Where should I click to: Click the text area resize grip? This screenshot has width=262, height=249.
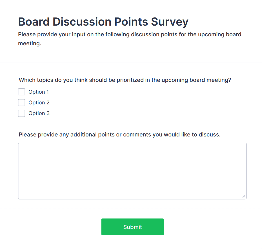244,196
